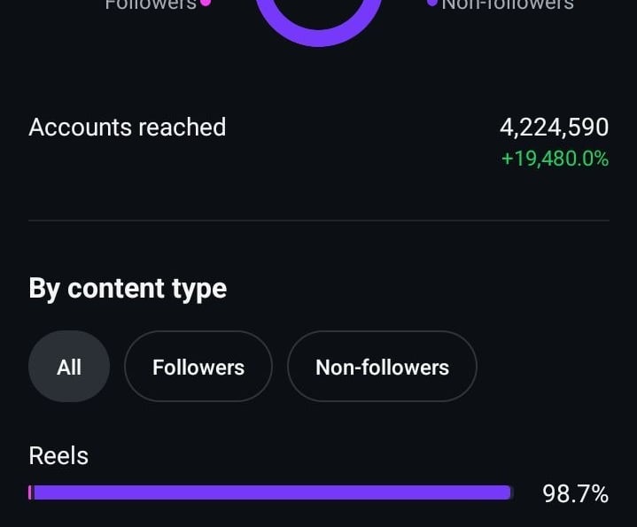Click the green +19,480.0% change value
637x527 pixels.
click(x=555, y=159)
